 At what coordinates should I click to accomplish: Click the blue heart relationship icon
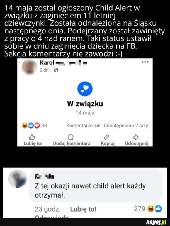(x=85, y=89)
